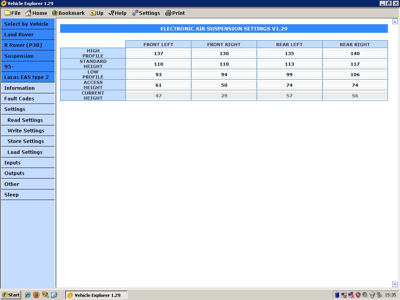Select R Rover (P38) entry

pyautogui.click(x=28, y=45)
